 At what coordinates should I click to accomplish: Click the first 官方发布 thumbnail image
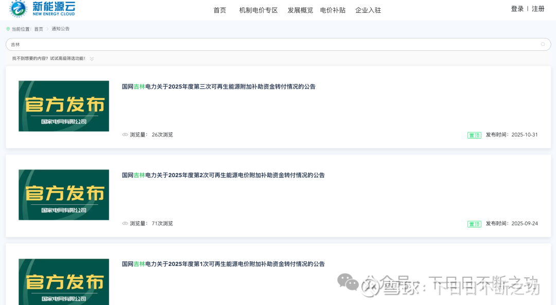click(64, 106)
